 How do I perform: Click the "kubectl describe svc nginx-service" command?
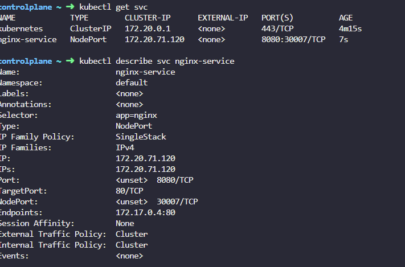click(157, 61)
